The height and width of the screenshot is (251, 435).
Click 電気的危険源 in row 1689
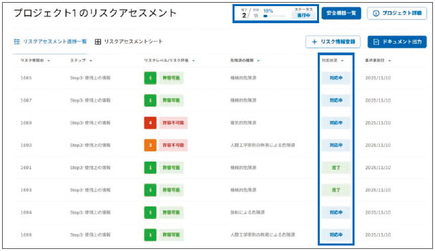click(243, 123)
